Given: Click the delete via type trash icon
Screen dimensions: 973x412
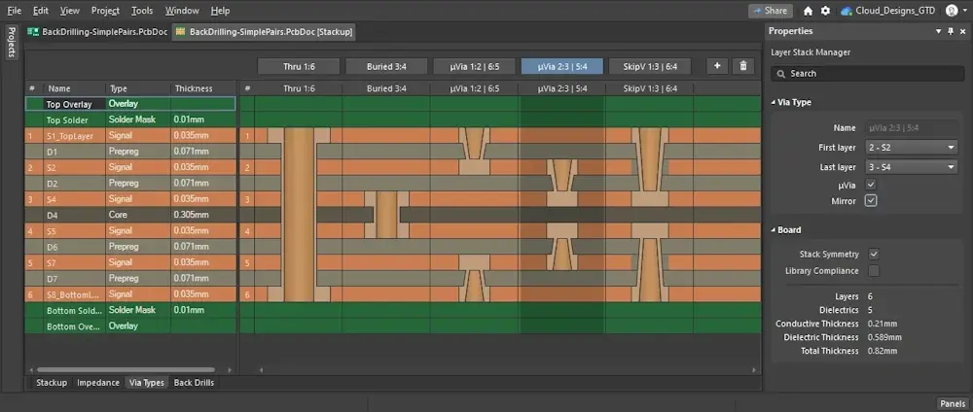Looking at the screenshot, I should click(743, 66).
